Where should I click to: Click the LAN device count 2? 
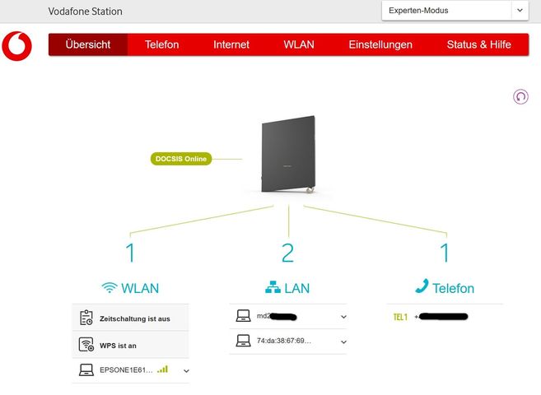click(x=287, y=253)
